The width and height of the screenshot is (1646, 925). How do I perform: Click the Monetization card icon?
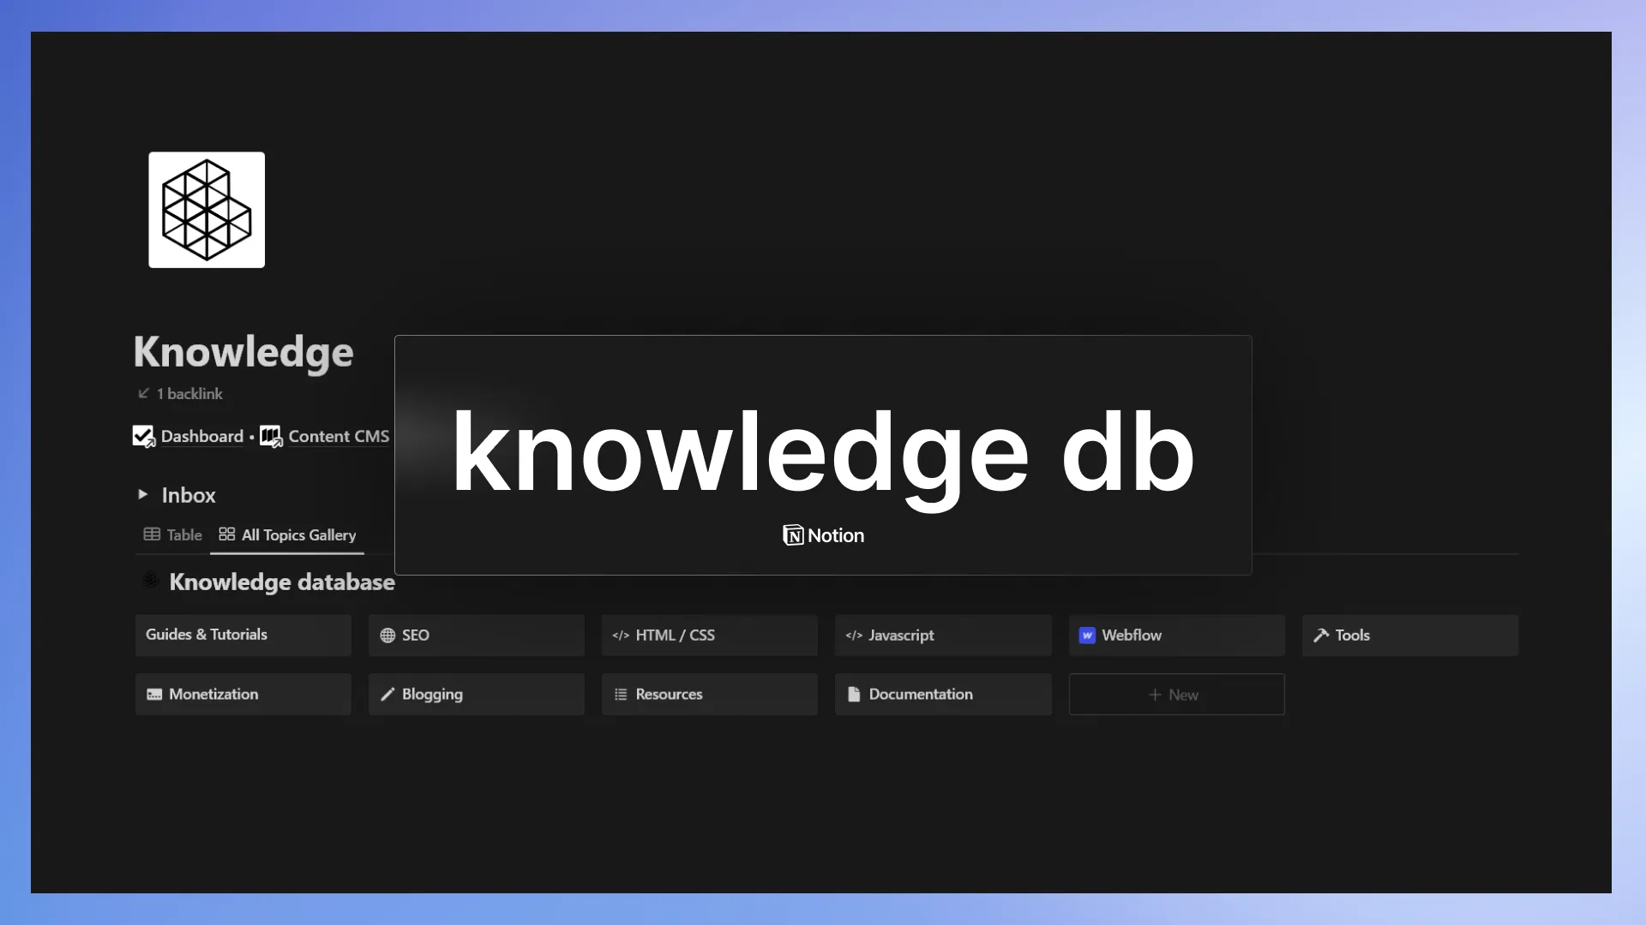(x=154, y=694)
